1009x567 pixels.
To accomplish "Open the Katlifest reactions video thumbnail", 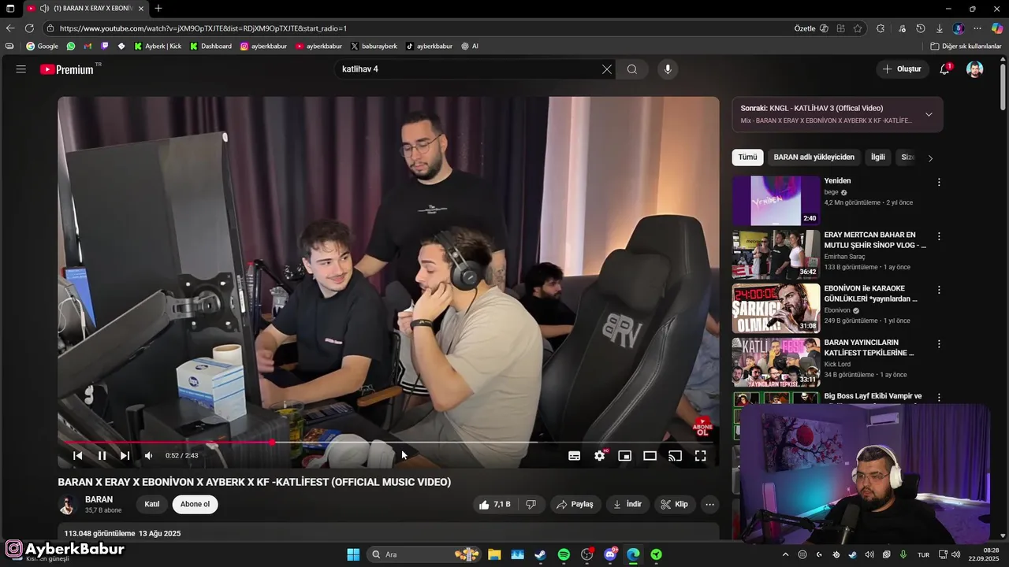I will click(776, 362).
